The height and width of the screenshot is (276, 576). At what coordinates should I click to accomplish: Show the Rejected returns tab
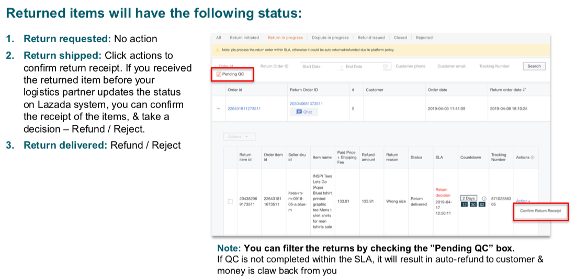point(424,38)
